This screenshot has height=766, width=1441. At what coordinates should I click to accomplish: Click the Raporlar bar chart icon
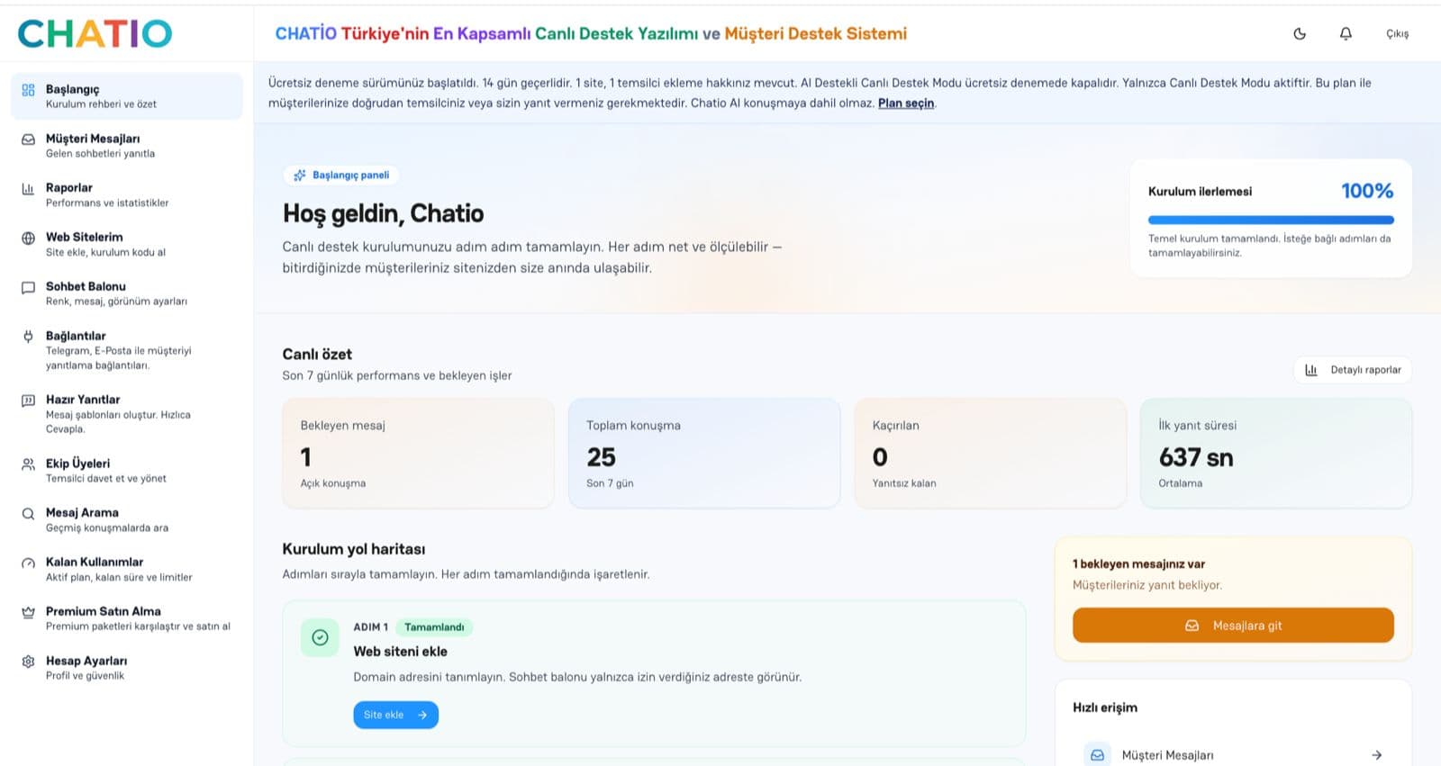[x=28, y=189]
